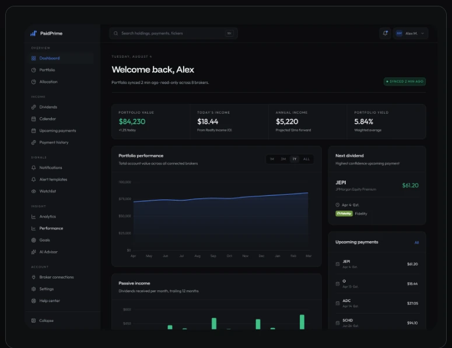Click the Welcome back, Alex heading
The image size is (452, 348).
pos(153,69)
